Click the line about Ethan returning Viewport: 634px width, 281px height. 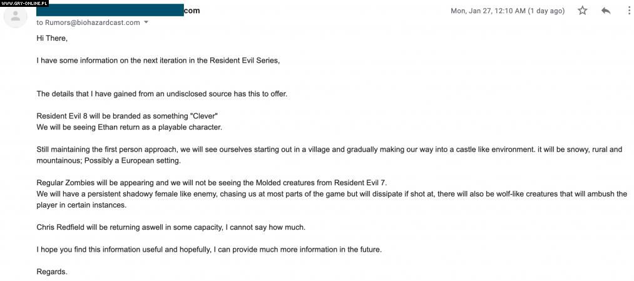tap(129, 127)
